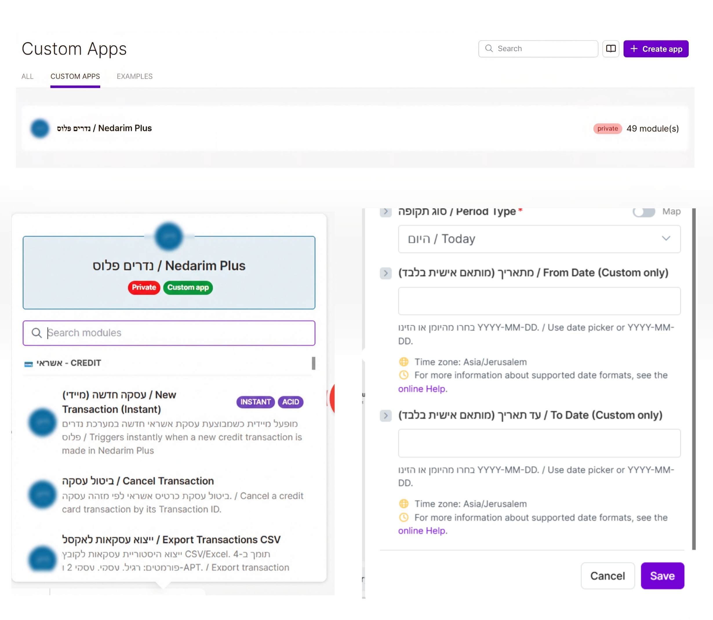Select the New Transaction (Instant) module title
Viewport: 713px width, 620px height.
coord(119,402)
